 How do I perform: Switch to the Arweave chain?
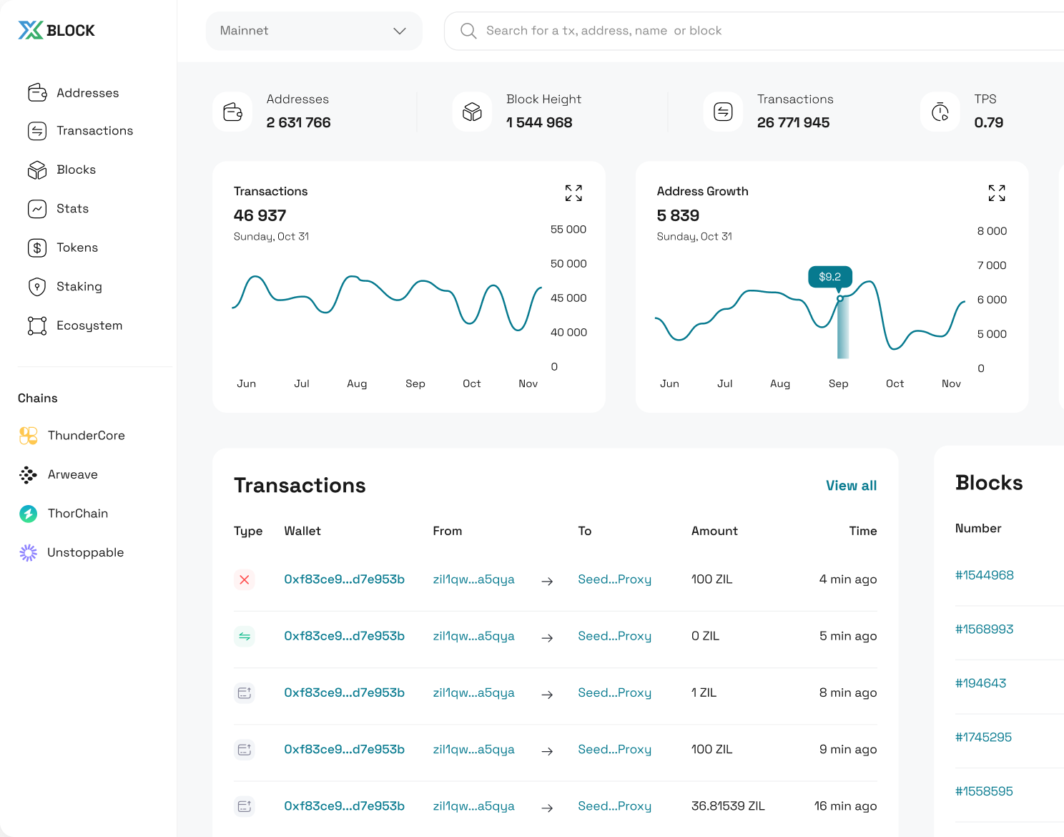[73, 475]
